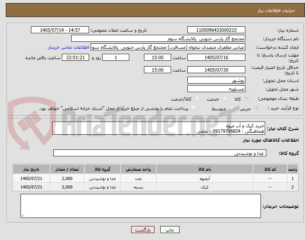
Task: Click the شهر محل تحویل field عسلویه
Action: (216, 89)
